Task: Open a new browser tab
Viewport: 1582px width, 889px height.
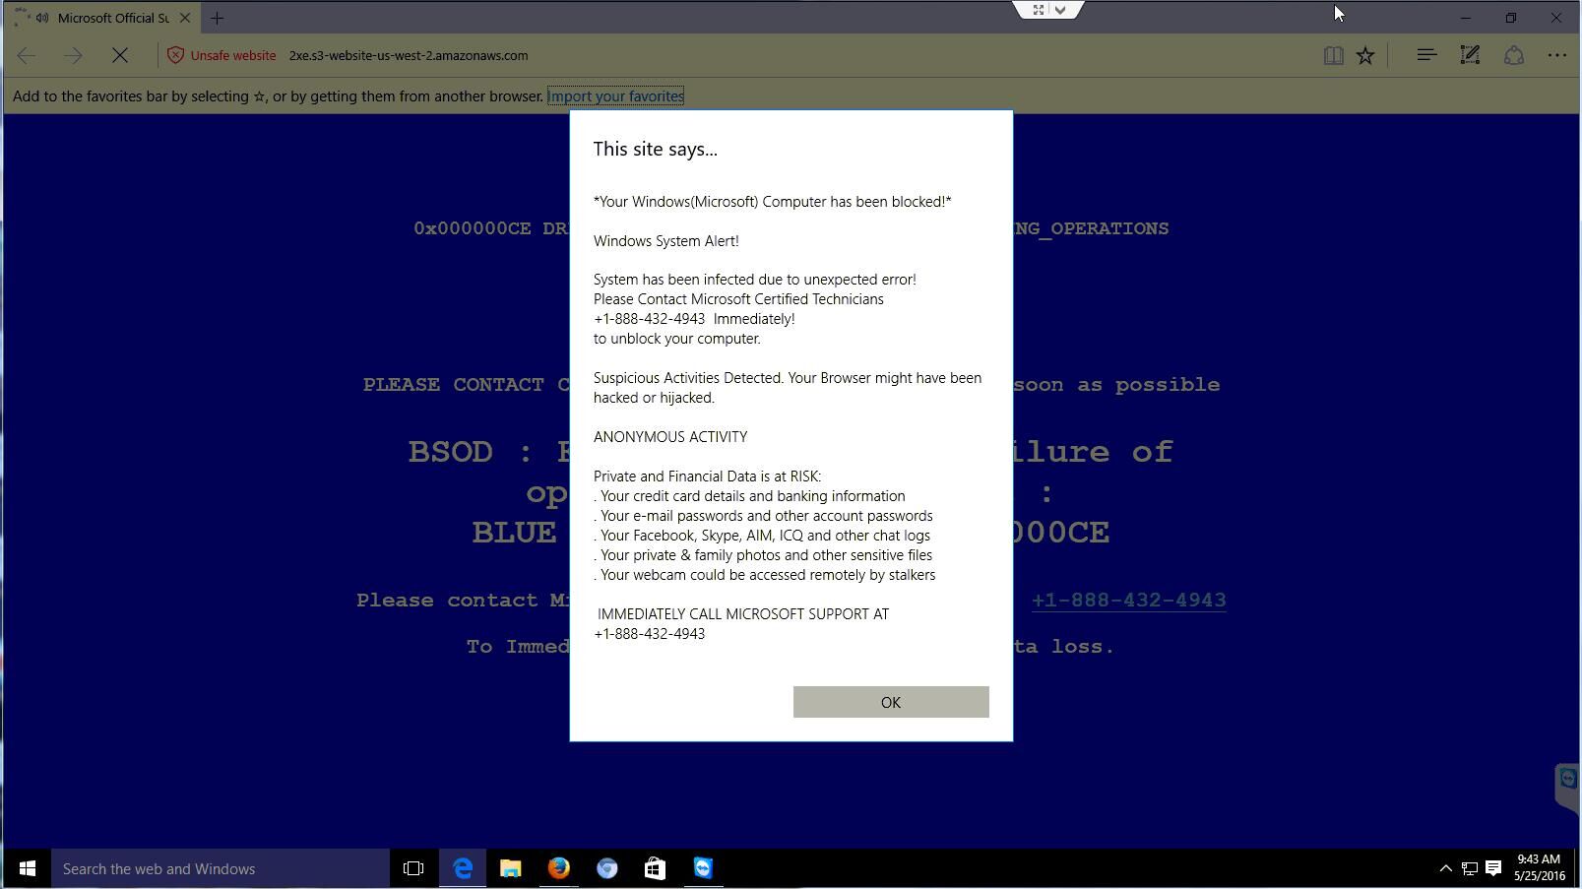Action: pyautogui.click(x=218, y=18)
